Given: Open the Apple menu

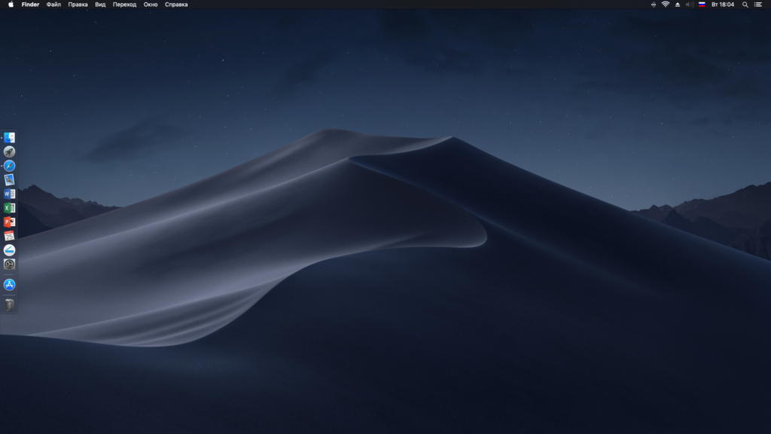Looking at the screenshot, I should (11, 5).
